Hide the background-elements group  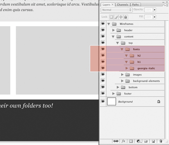(x=103, y=81)
